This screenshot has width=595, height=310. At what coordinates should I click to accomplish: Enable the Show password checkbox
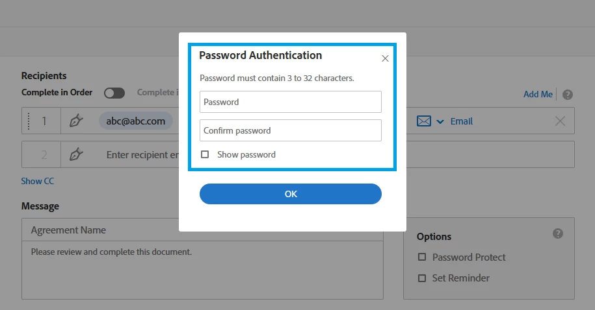tap(205, 154)
